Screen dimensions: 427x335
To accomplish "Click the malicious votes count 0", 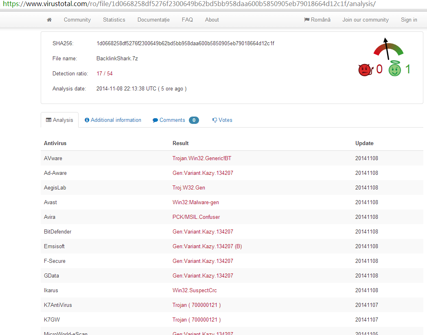I will pos(379,69).
